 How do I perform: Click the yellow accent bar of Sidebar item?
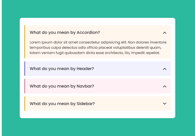25,104
